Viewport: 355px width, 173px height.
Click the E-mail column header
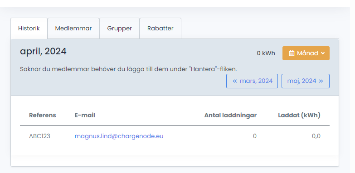coord(85,115)
